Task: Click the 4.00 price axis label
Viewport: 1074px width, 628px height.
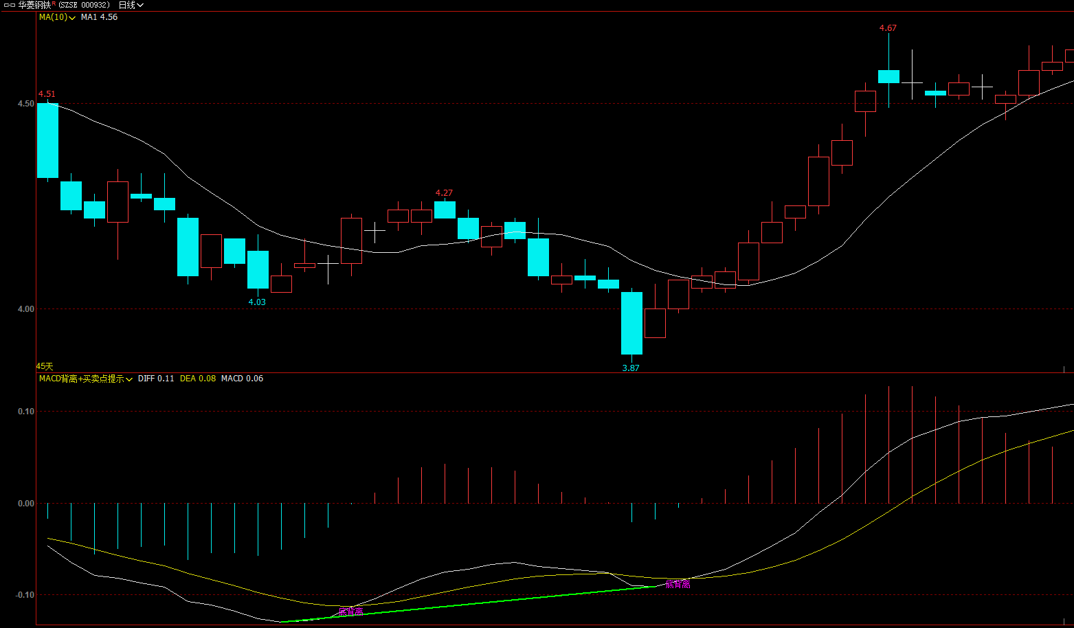Action: click(25, 309)
